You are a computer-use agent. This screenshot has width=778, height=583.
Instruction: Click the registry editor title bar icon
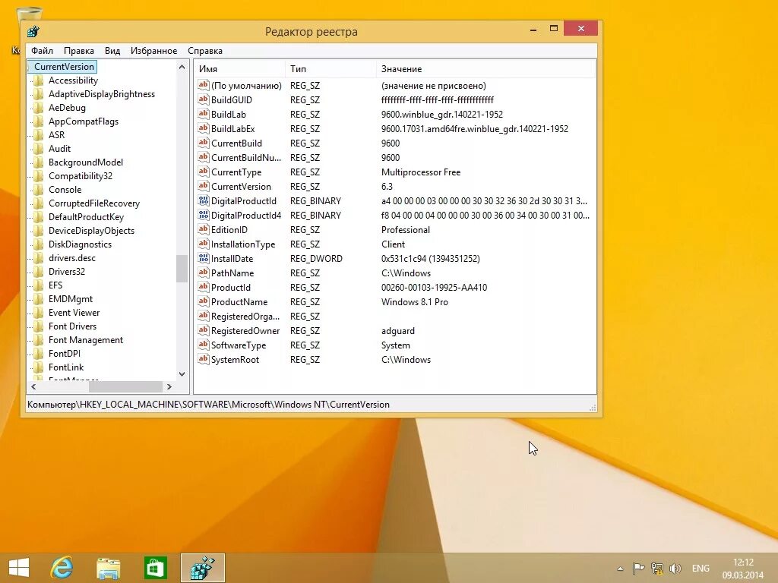pos(33,31)
